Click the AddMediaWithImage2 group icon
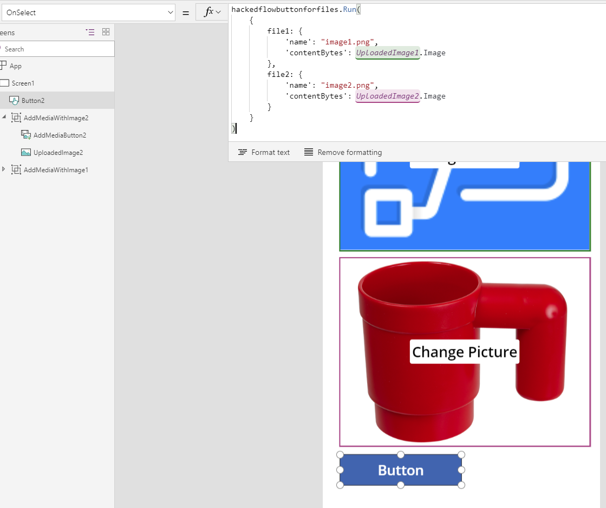Viewport: 606px width, 508px height. (x=16, y=118)
